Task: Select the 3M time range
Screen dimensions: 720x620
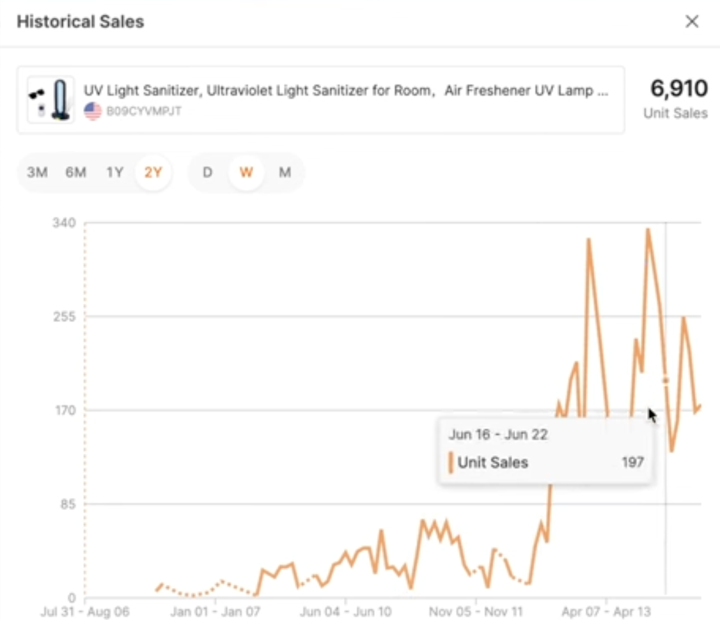Action: 37,172
